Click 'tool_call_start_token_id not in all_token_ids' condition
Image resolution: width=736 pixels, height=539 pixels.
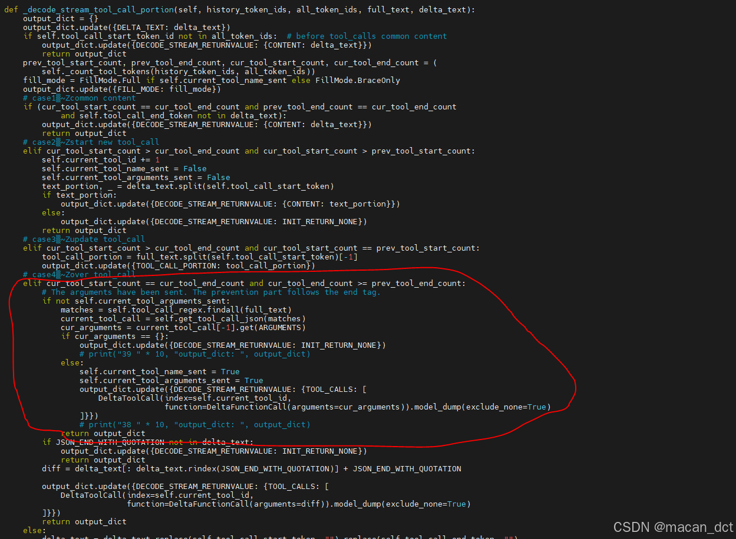tap(157, 36)
